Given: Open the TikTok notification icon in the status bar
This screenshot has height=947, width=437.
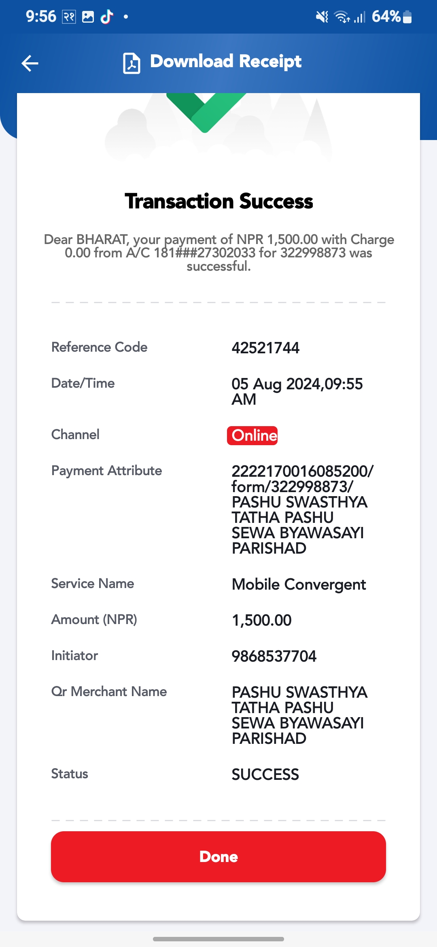Looking at the screenshot, I should [107, 17].
